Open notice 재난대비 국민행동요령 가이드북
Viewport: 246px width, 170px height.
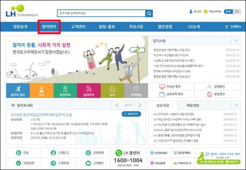click(171, 55)
